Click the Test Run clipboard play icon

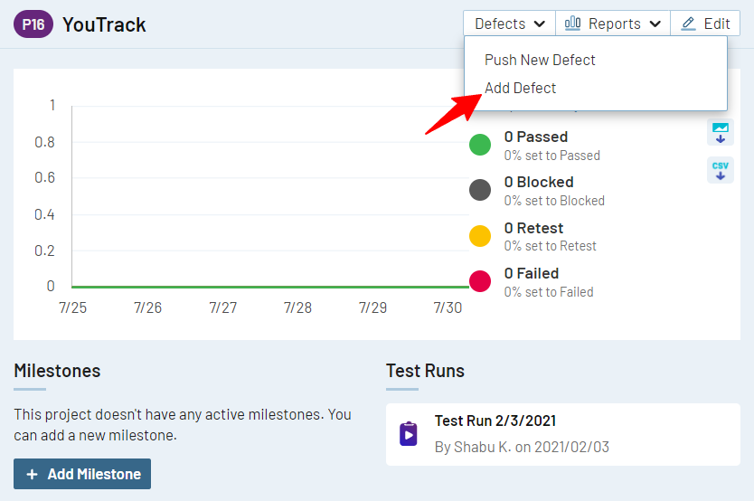coord(409,434)
